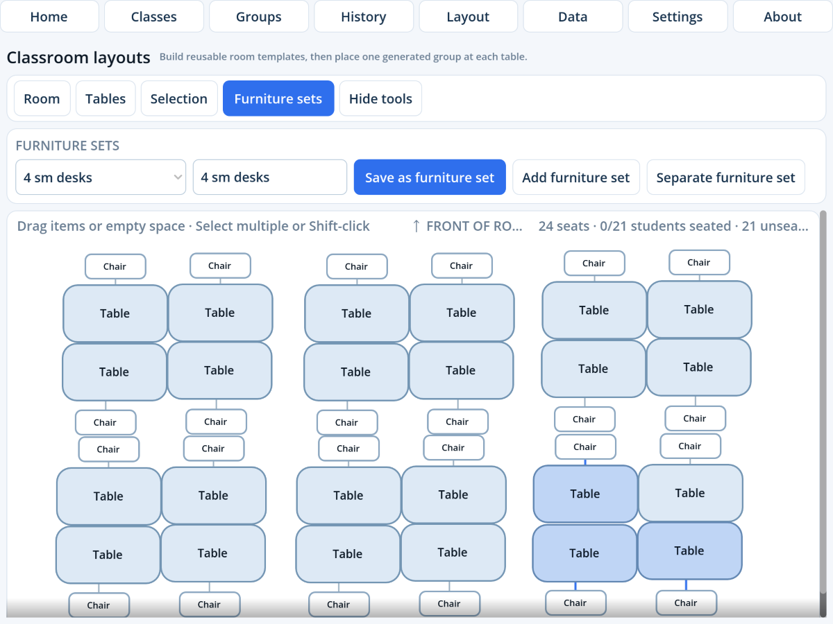
Task: Click Separate furniture set
Action: [726, 177]
